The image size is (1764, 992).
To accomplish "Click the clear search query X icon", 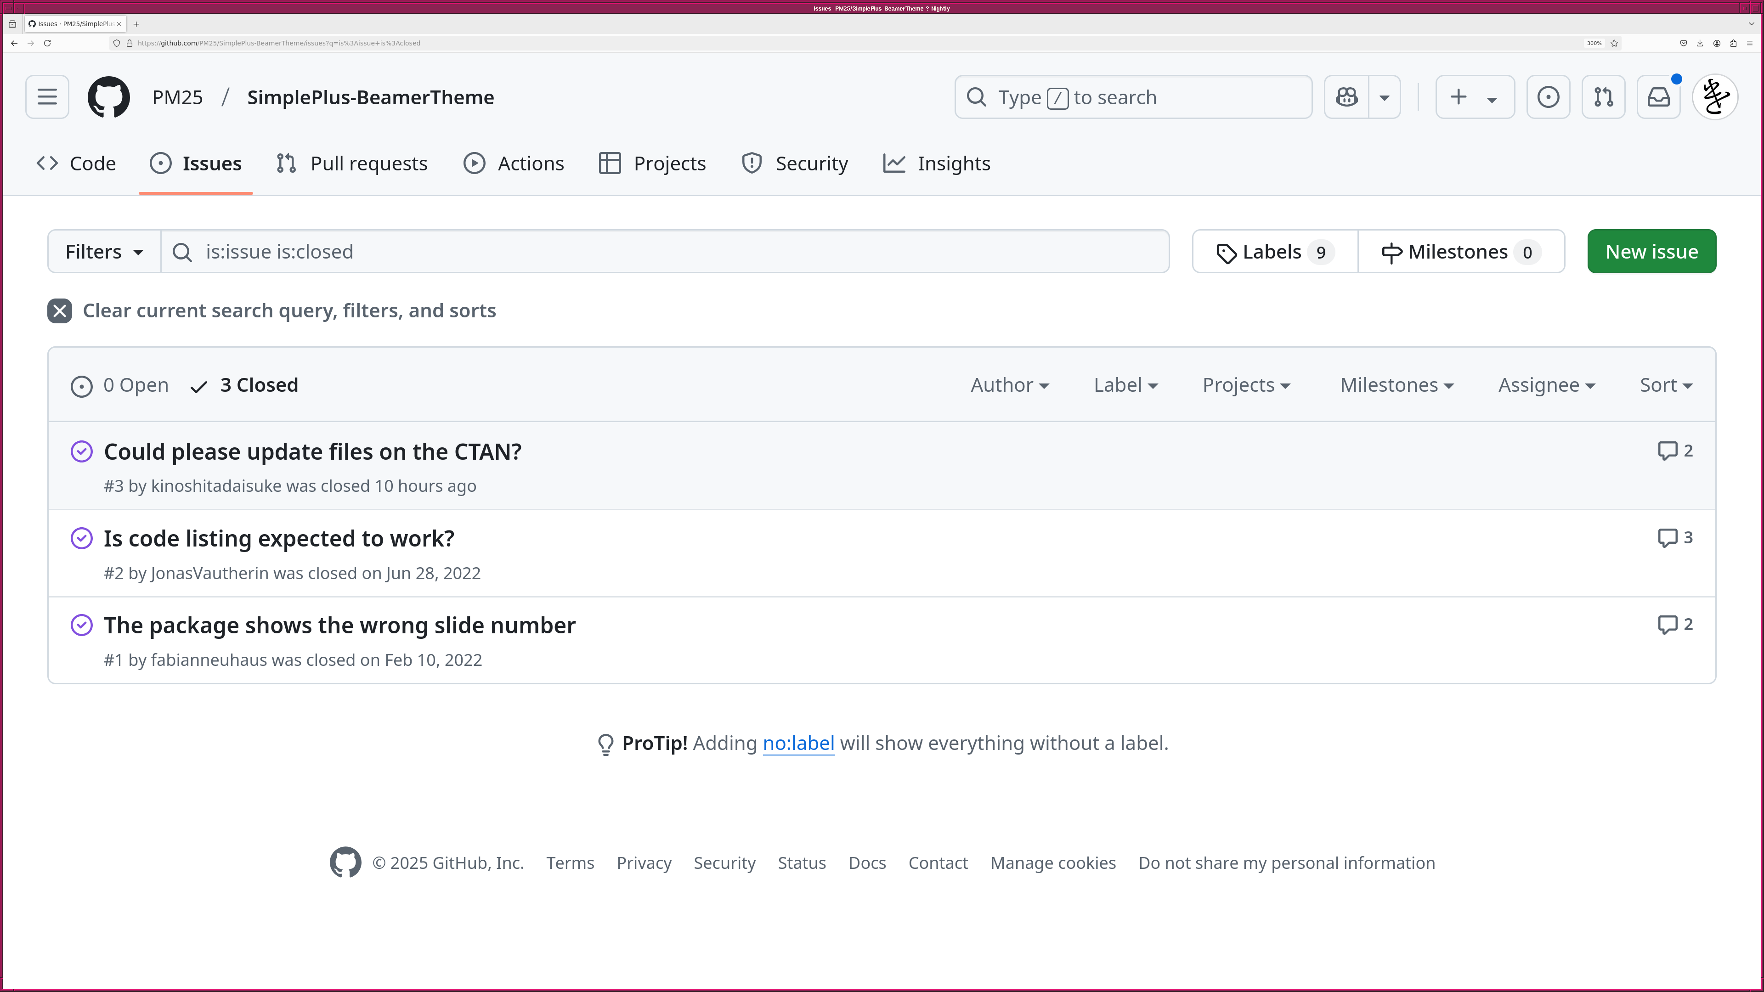I will (x=60, y=311).
